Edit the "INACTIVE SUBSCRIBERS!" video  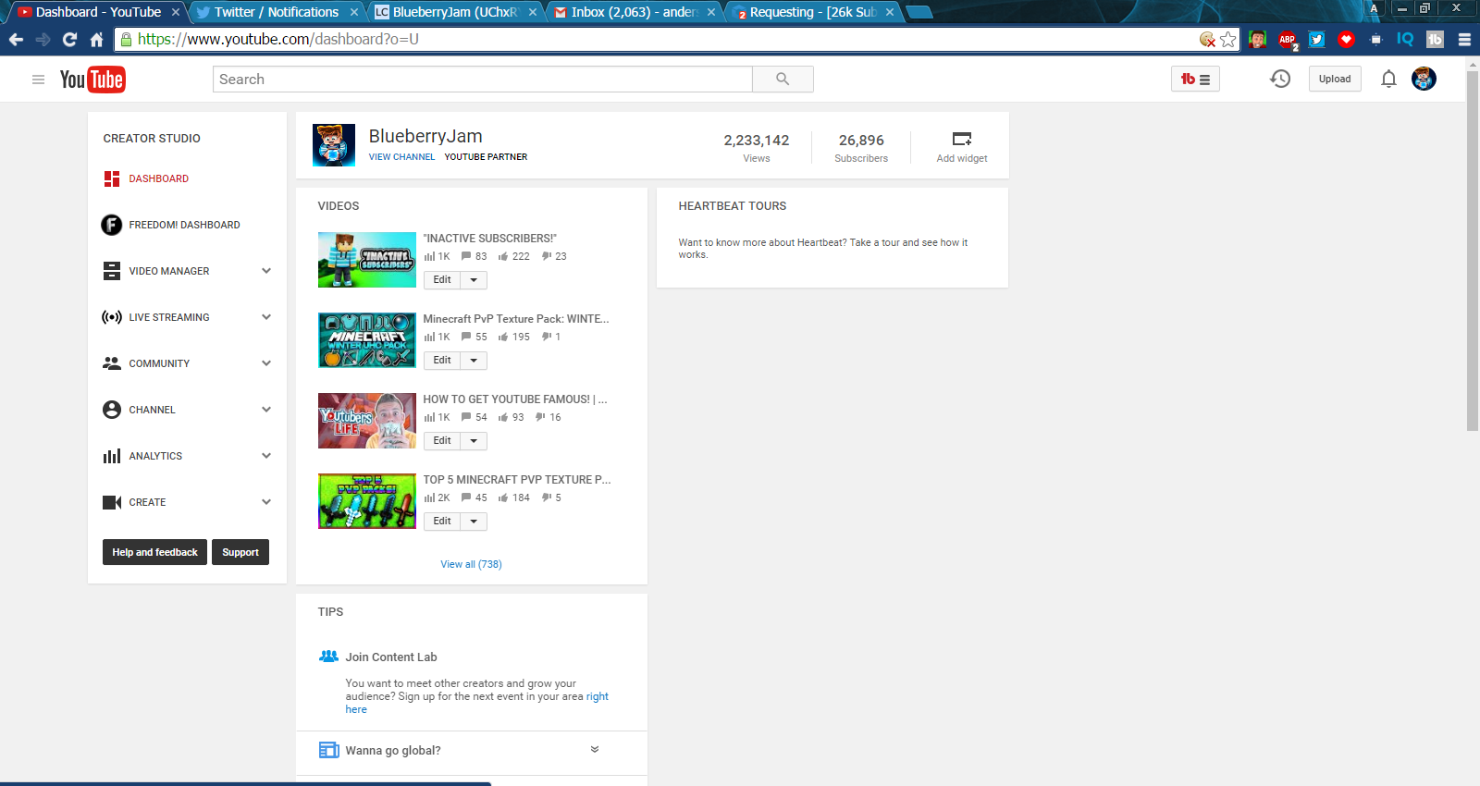coord(442,280)
